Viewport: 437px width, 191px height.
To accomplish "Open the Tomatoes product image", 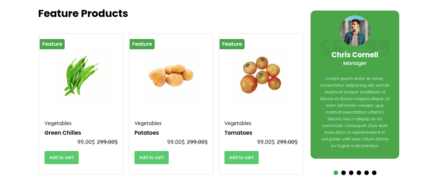I will click(x=261, y=75).
